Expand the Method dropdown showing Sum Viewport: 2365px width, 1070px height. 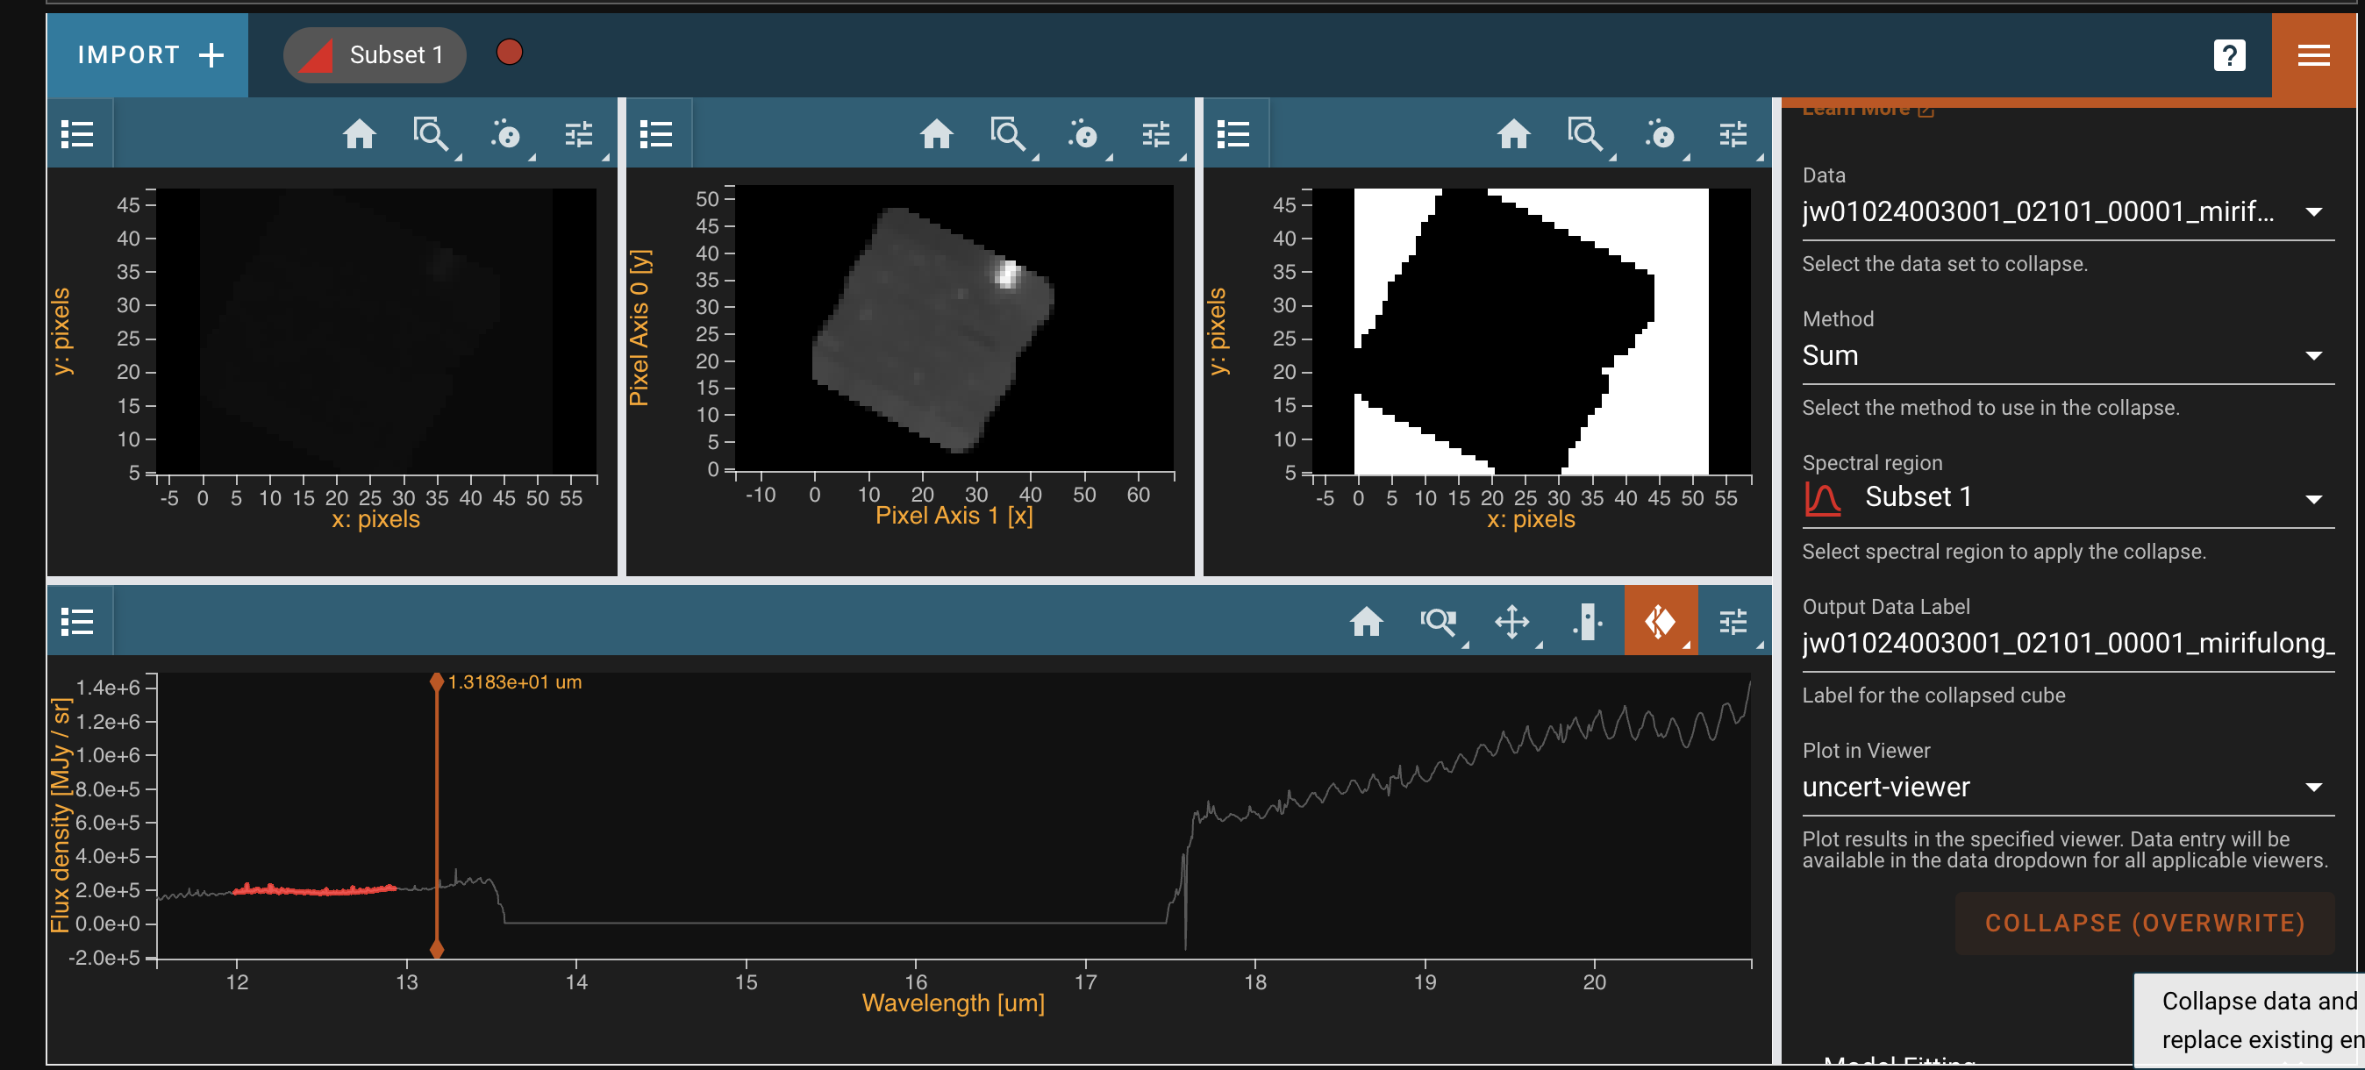2057,356
